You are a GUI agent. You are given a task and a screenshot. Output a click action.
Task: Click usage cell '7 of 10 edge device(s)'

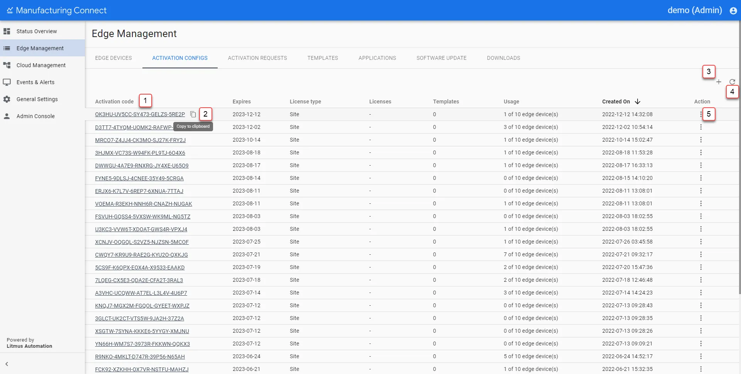pos(531,254)
